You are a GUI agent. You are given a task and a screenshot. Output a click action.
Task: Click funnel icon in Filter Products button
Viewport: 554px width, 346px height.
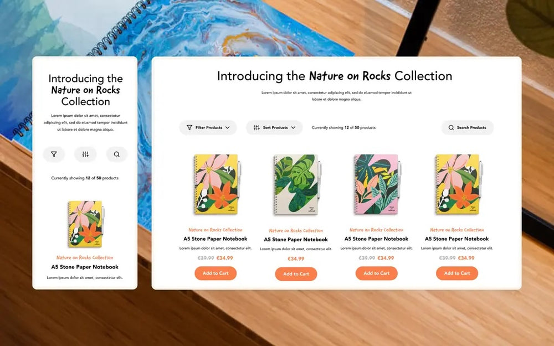pyautogui.click(x=189, y=127)
